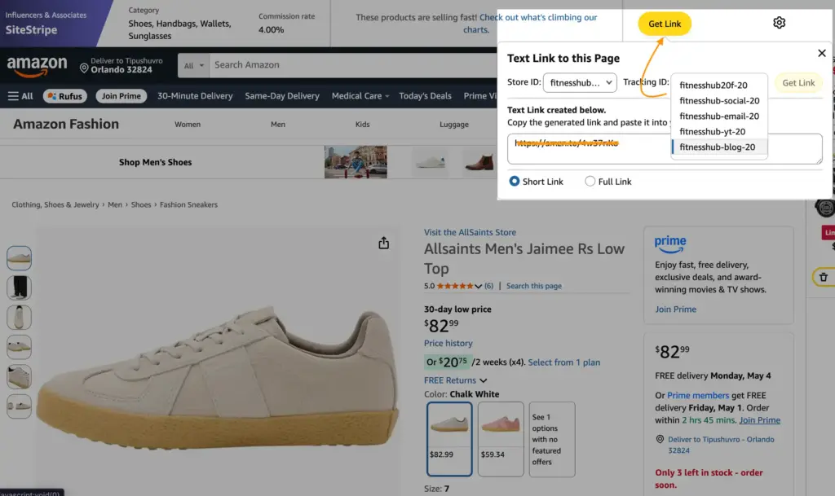
Task: Open Today's Deals menu item
Action: pyautogui.click(x=425, y=96)
